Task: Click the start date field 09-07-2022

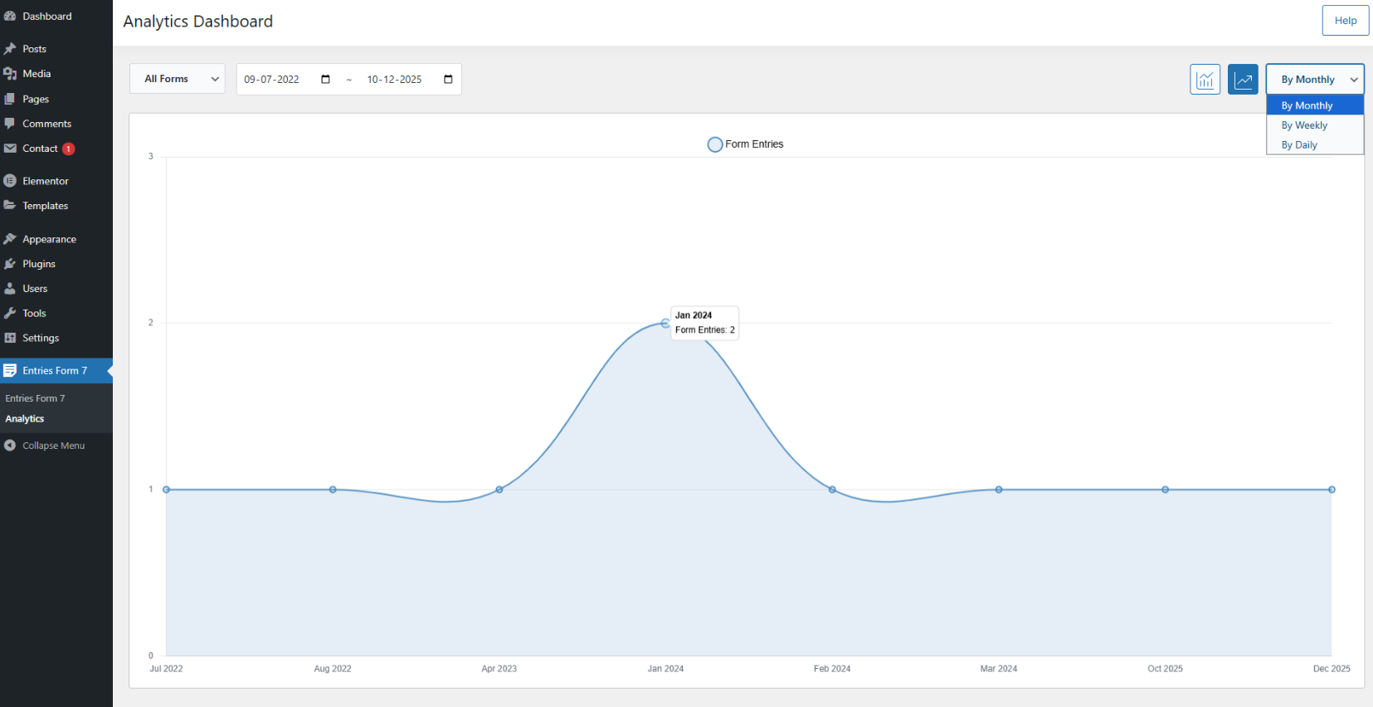Action: [x=272, y=80]
